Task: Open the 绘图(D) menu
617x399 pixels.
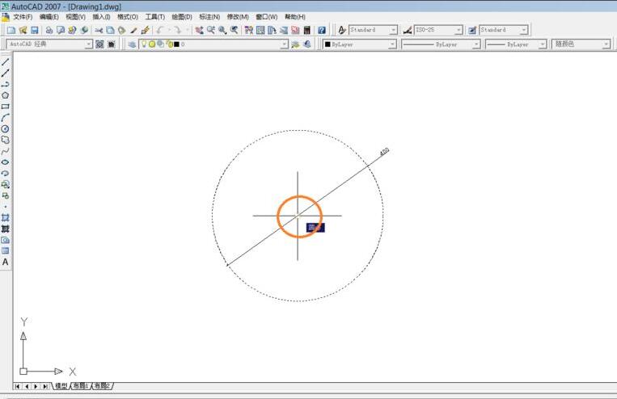Action: 182,16
